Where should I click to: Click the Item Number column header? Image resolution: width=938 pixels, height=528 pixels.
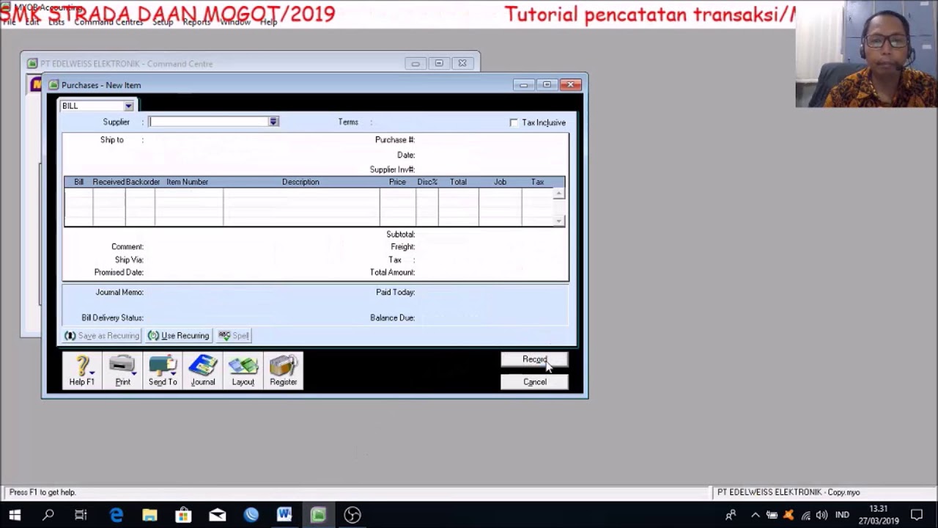pos(188,182)
